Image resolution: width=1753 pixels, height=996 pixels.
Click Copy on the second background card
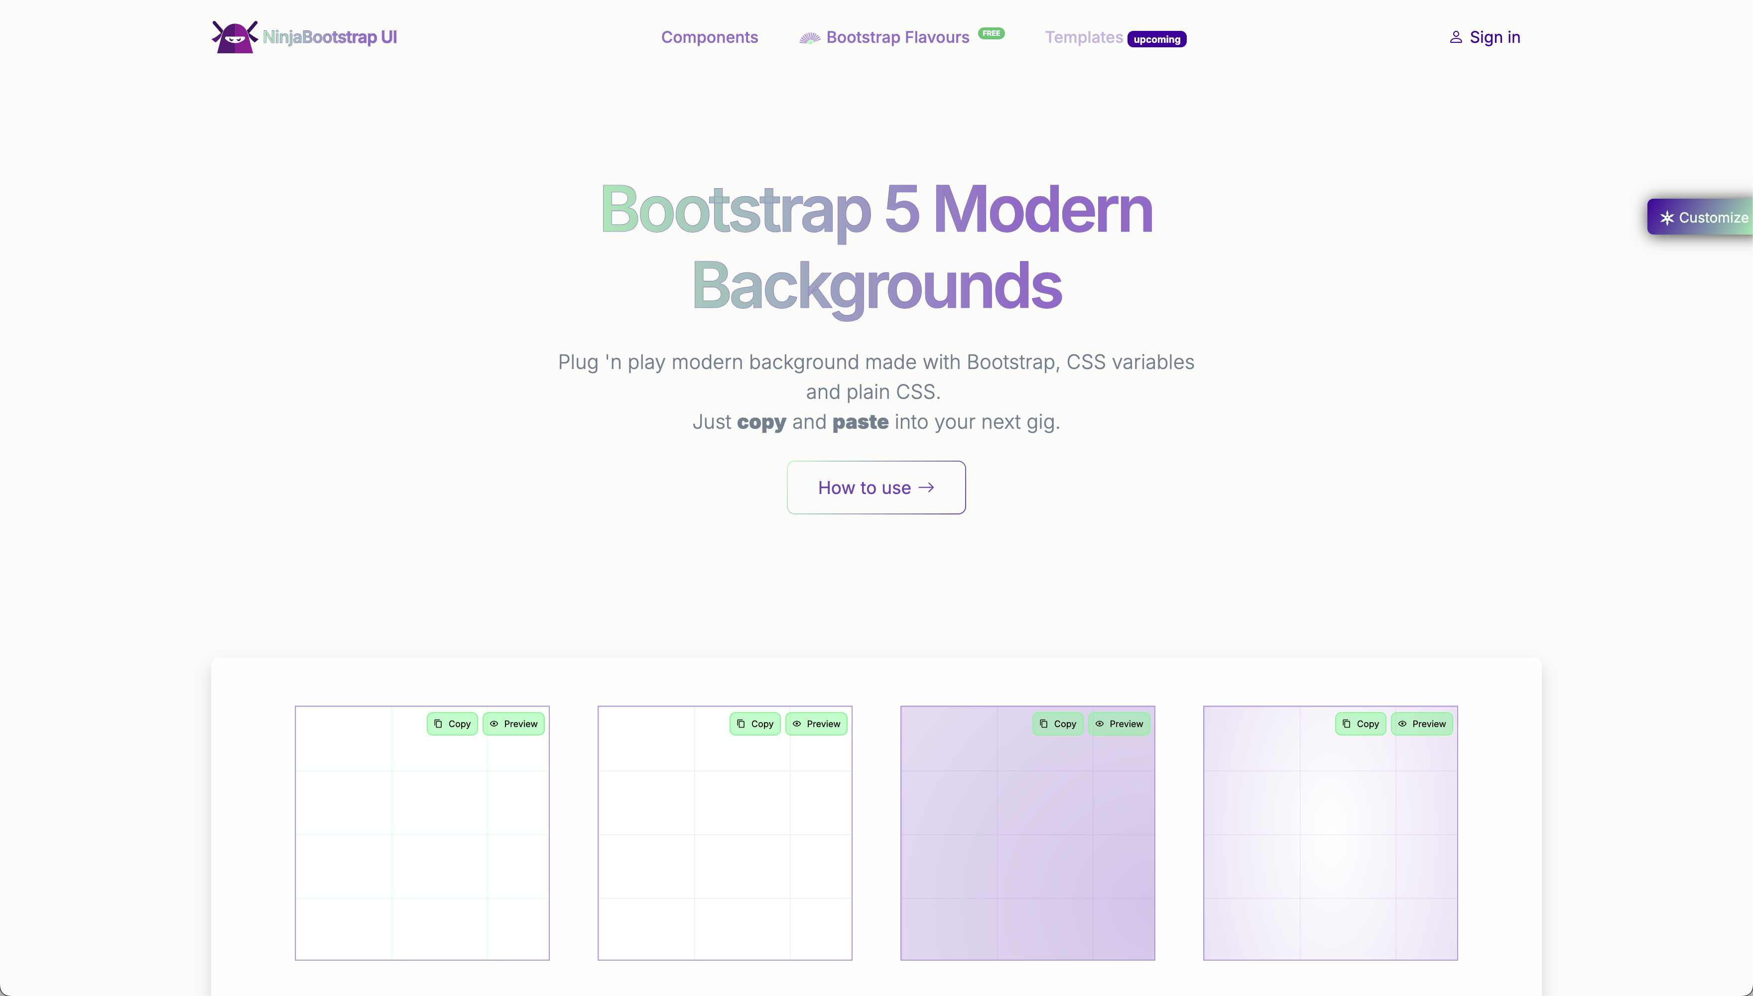click(755, 724)
